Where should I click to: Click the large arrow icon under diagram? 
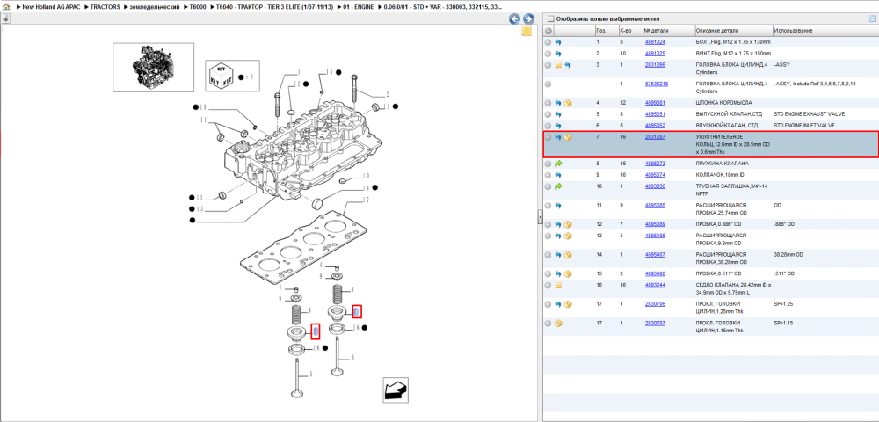pyautogui.click(x=396, y=389)
